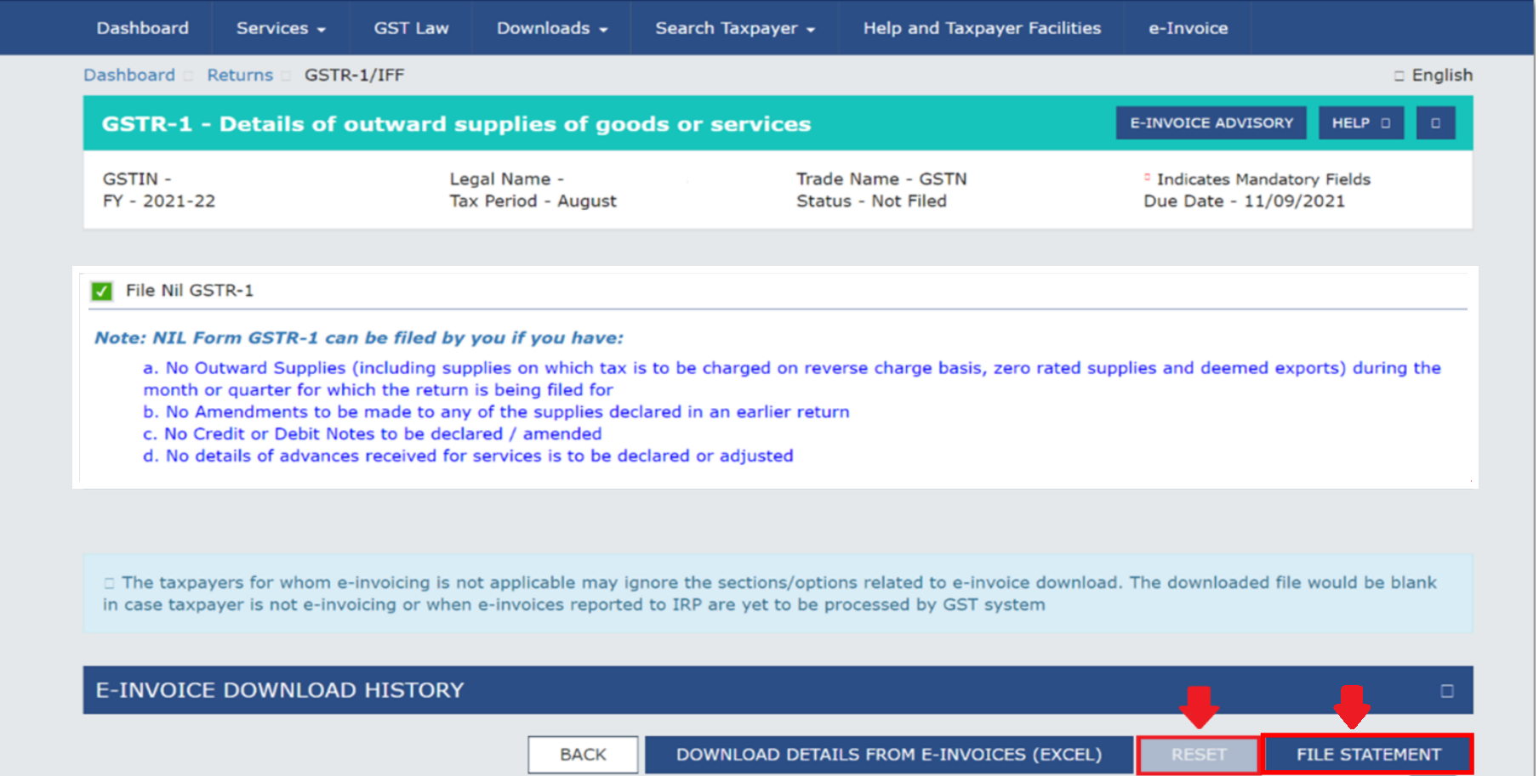The width and height of the screenshot is (1539, 776).
Task: Click DOWNLOAD DETAILS FROM E-INVOICES (EXCEL)
Action: [x=888, y=754]
